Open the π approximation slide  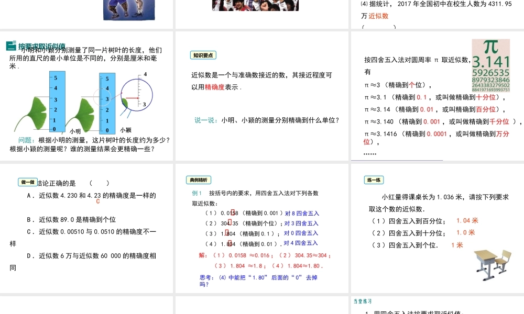[438, 96]
